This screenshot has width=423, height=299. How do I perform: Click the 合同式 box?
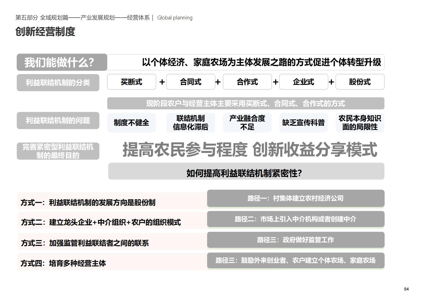[191, 82]
